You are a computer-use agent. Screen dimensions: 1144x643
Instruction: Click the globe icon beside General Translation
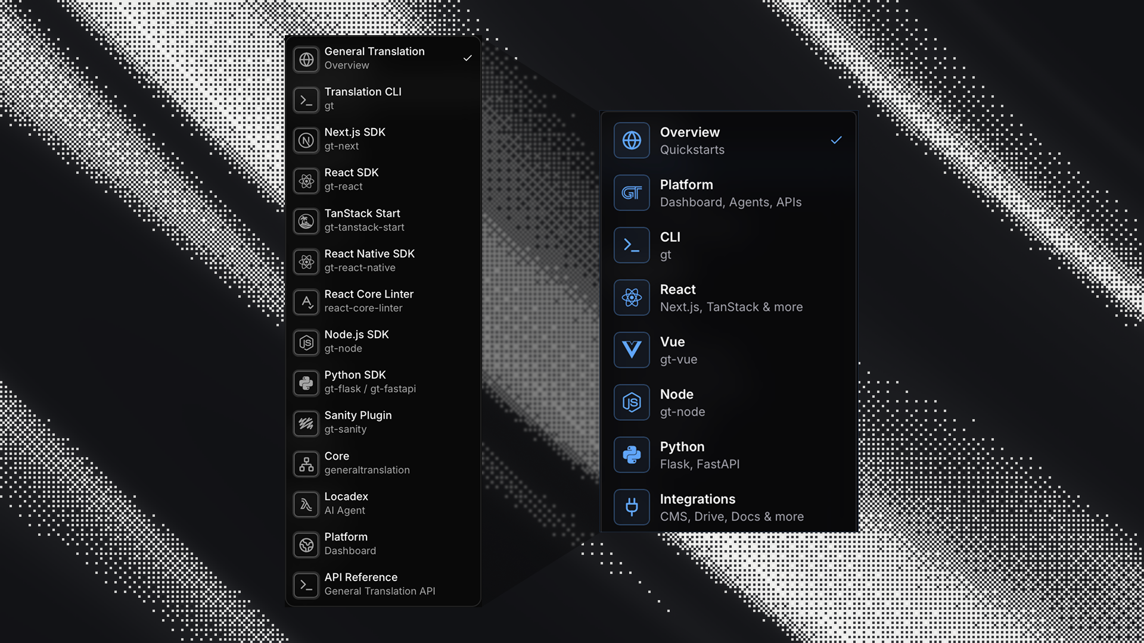coord(306,60)
